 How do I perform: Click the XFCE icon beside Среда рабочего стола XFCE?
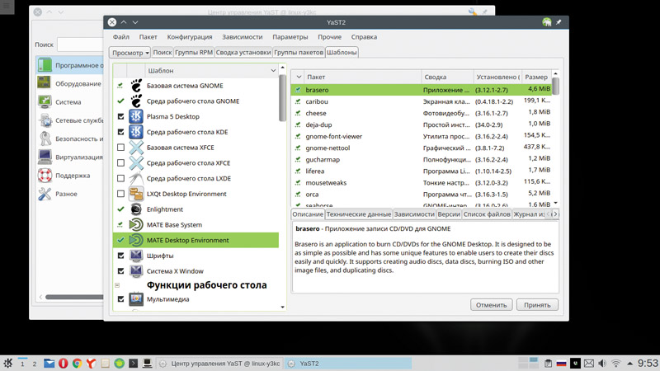[x=136, y=162]
